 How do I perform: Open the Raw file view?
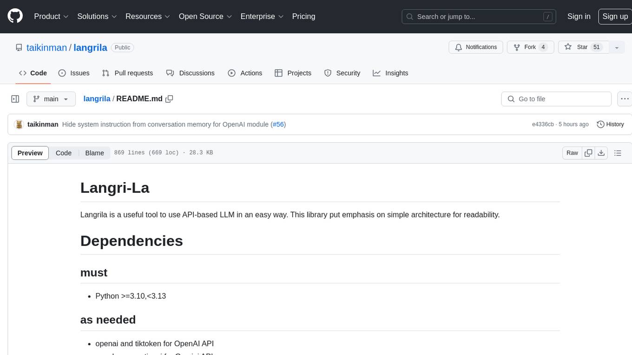(x=572, y=153)
